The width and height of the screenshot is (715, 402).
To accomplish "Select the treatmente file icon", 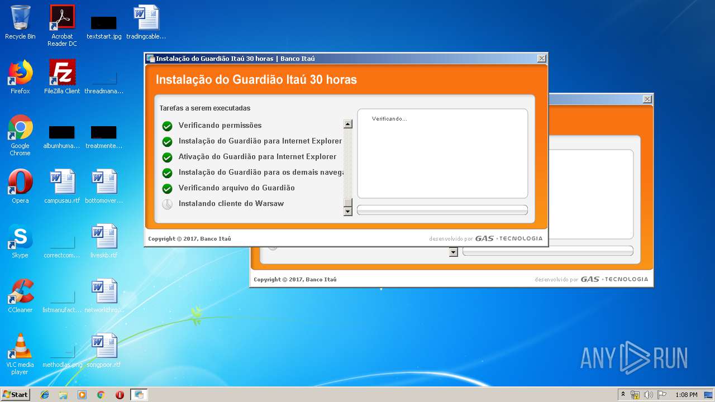I will 104,137.
